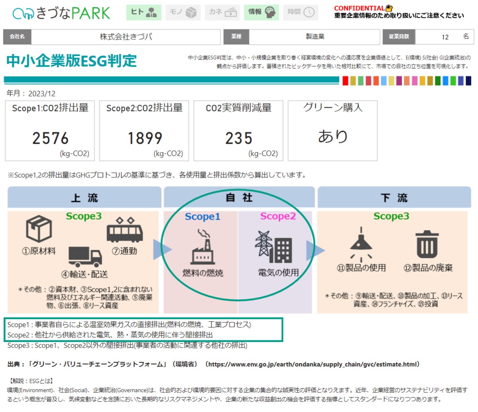Click the CONFIDENTIAL lock icon
The image size is (478, 412).
tap(389, 8)
